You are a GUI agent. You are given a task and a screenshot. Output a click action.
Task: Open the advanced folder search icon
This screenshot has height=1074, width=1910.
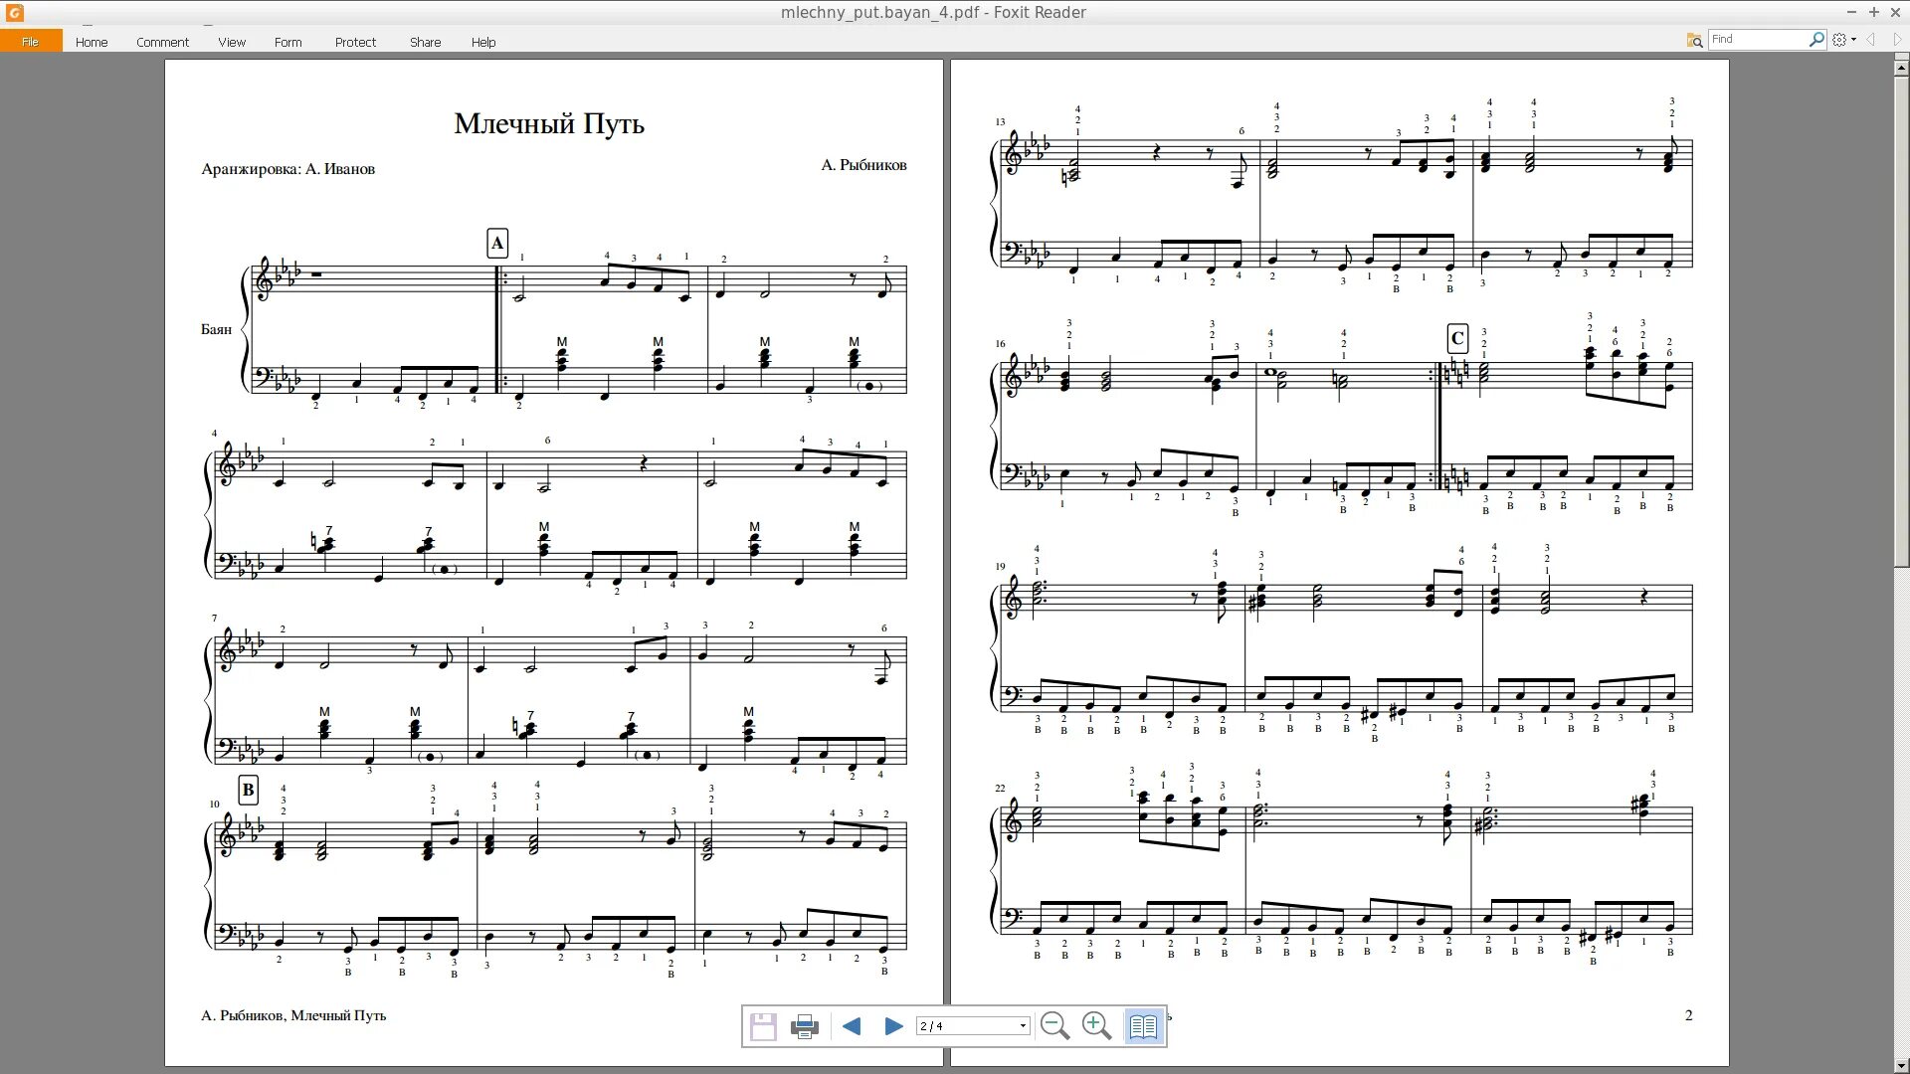[1694, 40]
